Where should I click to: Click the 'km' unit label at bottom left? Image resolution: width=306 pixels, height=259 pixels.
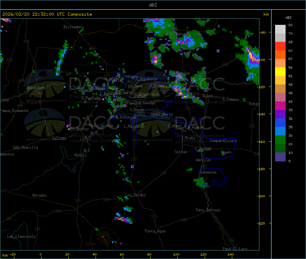point(5,255)
